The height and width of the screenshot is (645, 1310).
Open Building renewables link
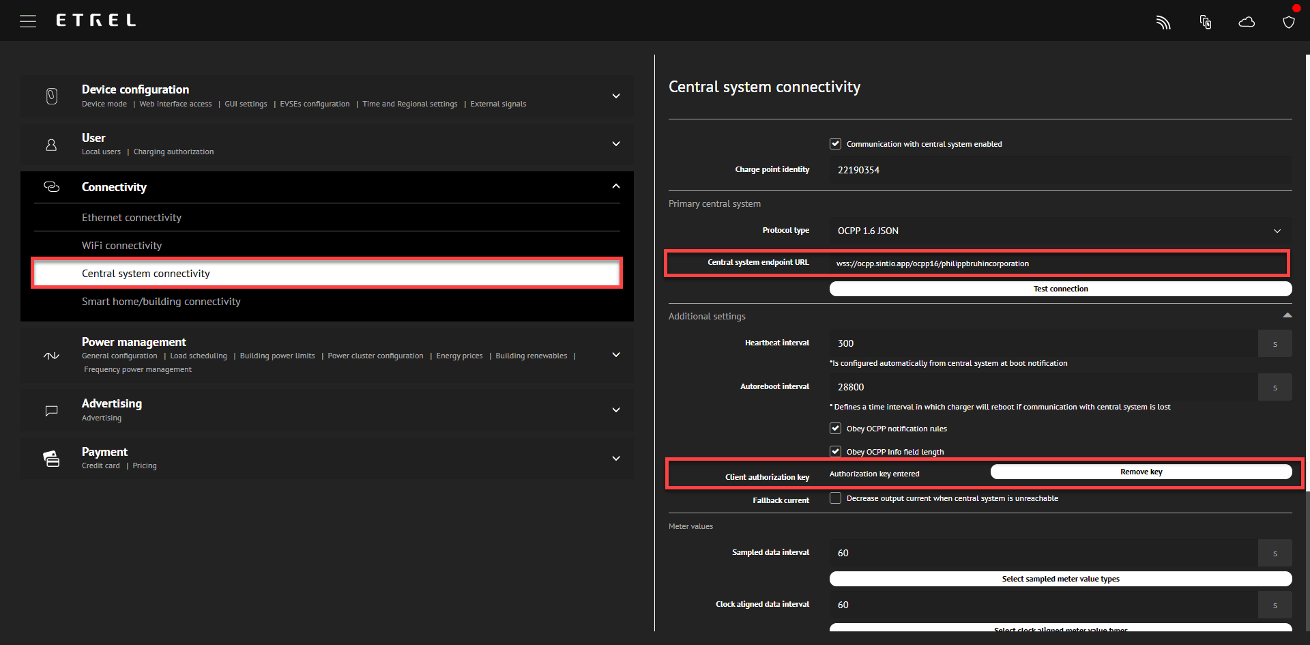tap(532, 356)
